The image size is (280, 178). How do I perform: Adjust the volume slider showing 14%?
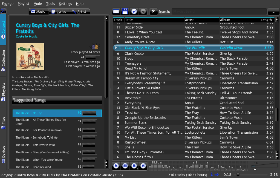[x=265, y=166]
